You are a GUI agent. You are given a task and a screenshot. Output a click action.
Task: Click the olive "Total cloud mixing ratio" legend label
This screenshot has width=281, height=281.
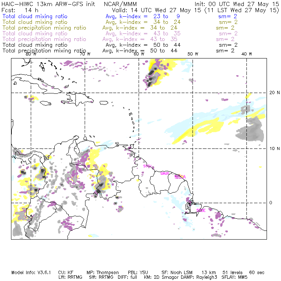(x=35, y=22)
